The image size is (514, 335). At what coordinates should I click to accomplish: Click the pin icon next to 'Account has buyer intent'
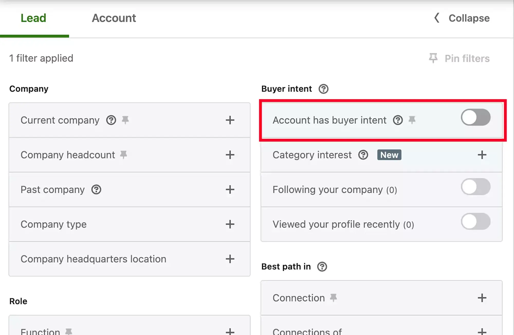coord(412,119)
